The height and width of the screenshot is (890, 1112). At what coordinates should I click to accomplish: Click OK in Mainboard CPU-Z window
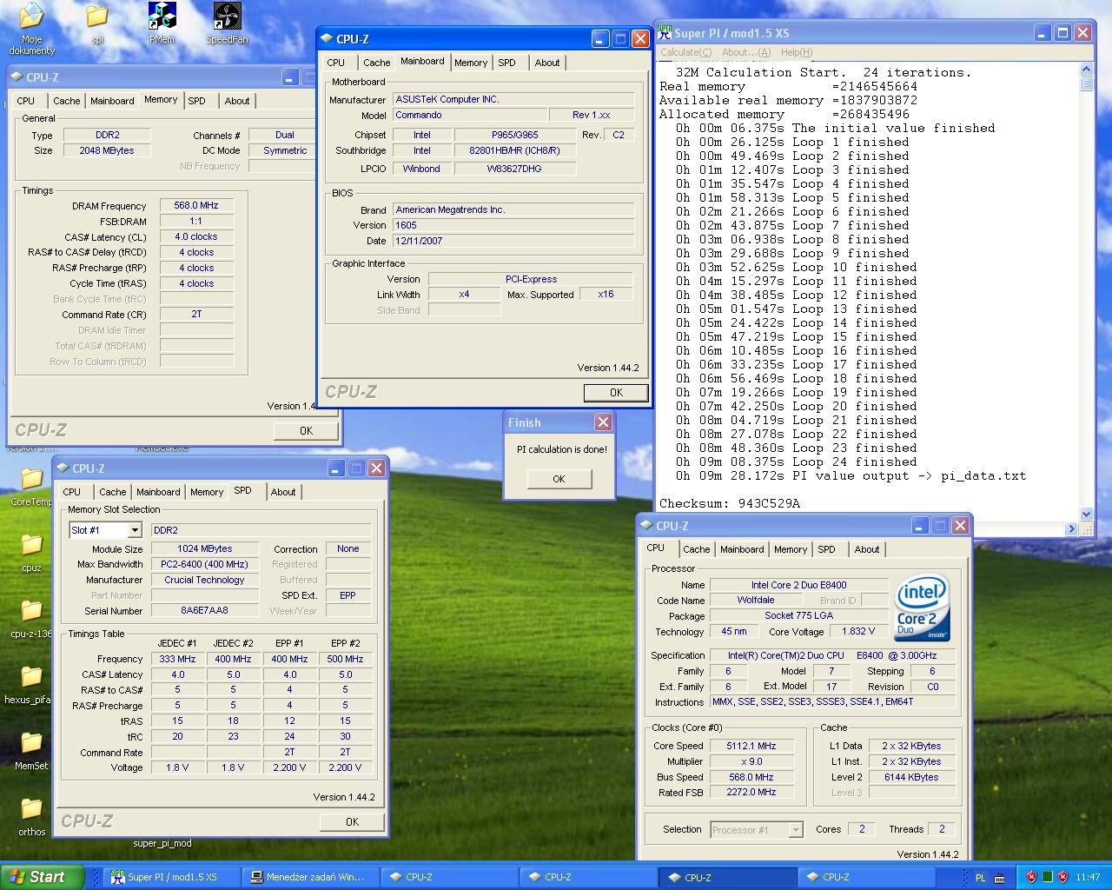coord(616,393)
